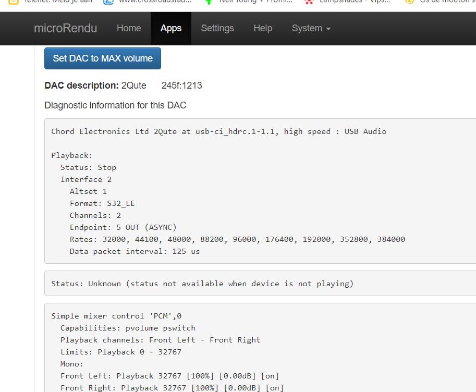Select the Apps tab in navbar
This screenshot has width=476, height=392.
tap(171, 29)
